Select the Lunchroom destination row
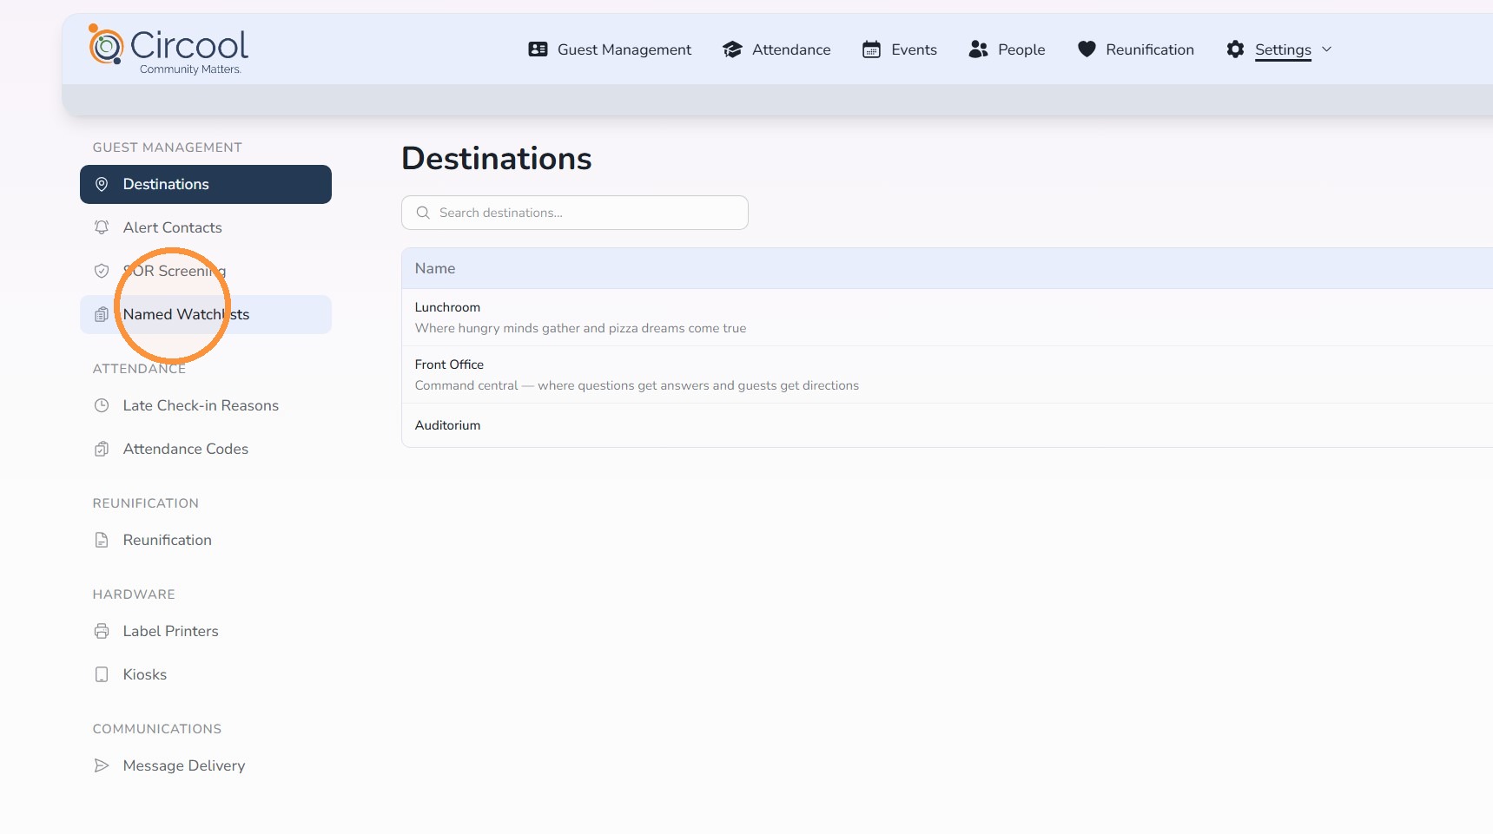Screen dimensions: 1493x834 (x=947, y=318)
